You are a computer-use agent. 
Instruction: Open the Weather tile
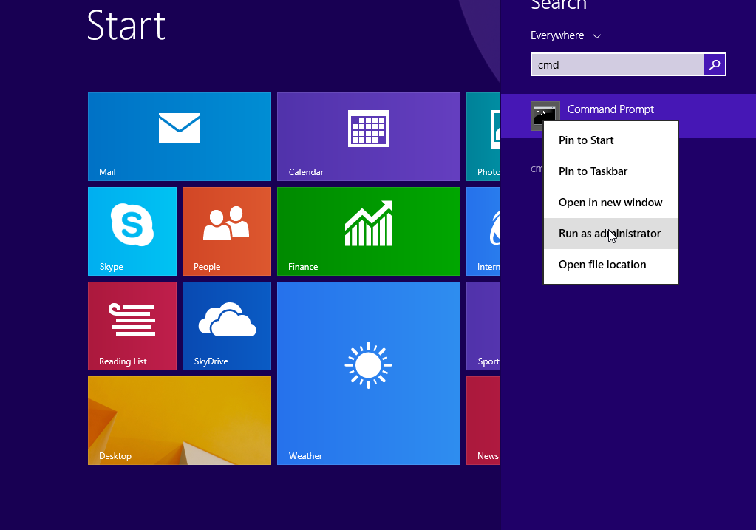click(x=368, y=373)
